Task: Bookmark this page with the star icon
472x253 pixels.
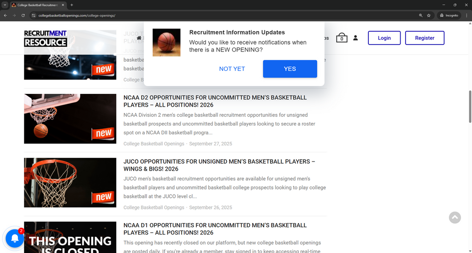Action: click(x=429, y=15)
